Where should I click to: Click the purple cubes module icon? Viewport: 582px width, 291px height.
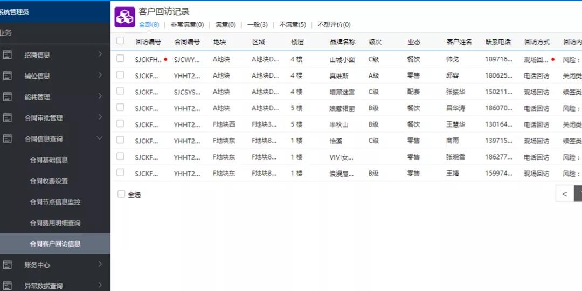(x=124, y=17)
